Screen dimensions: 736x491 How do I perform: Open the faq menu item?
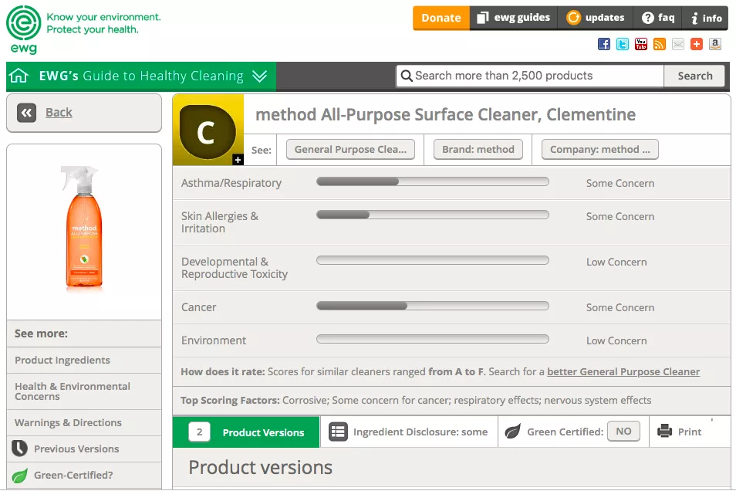657,18
